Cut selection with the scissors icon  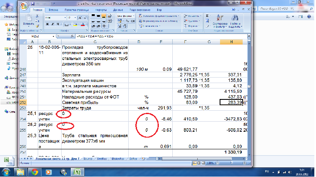[x=37, y=16]
